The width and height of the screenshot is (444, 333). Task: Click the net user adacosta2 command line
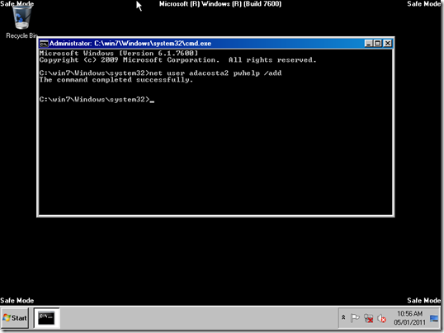(160, 73)
